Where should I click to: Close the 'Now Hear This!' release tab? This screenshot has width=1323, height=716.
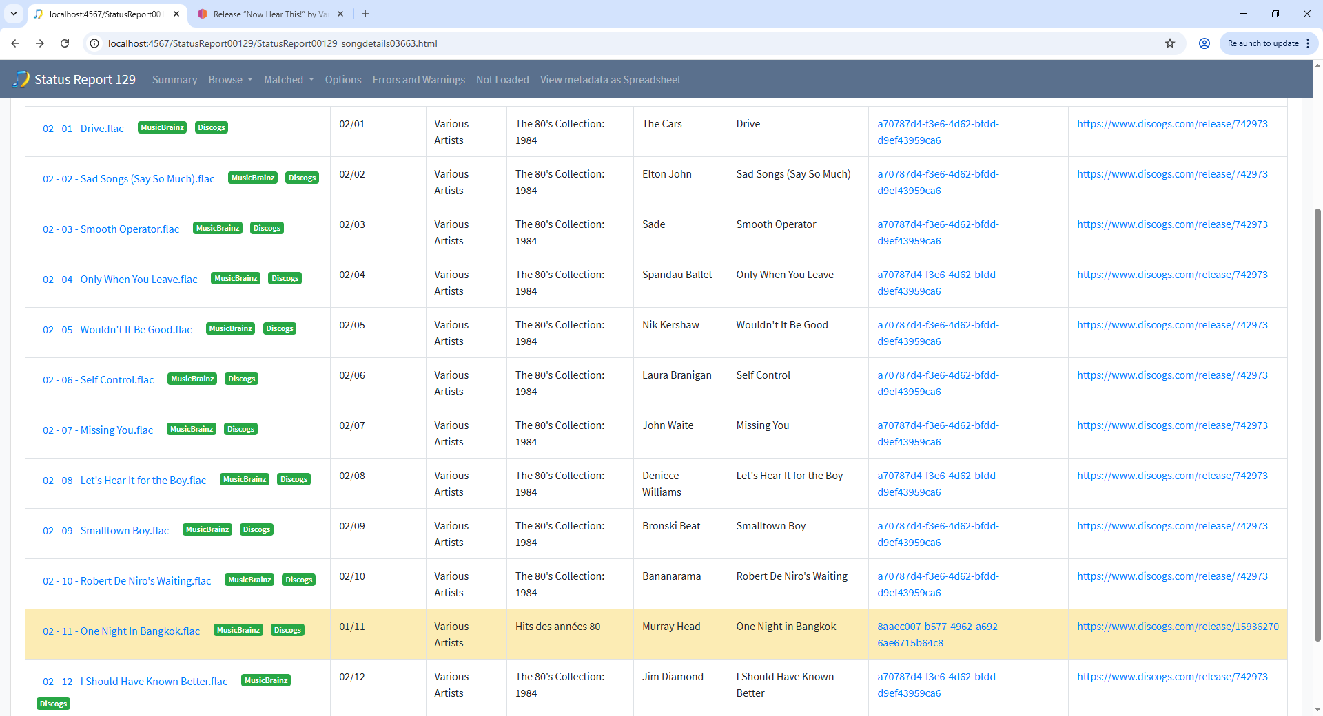click(340, 14)
